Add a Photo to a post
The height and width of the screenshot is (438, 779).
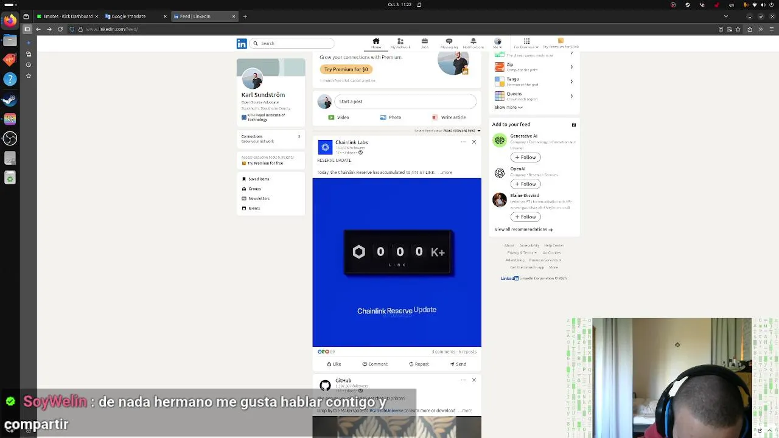click(391, 117)
